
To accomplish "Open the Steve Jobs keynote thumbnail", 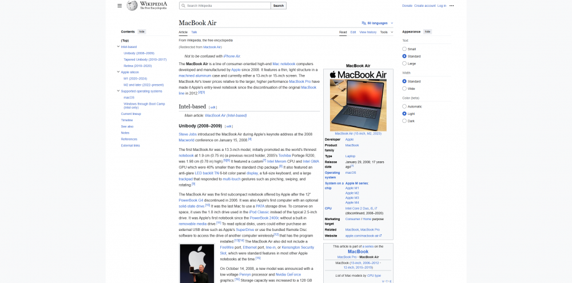I will (x=197, y=264).
